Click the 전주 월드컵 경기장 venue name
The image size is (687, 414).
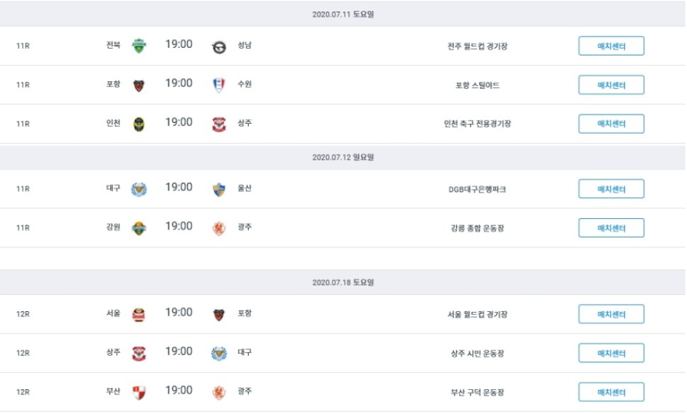point(477,46)
